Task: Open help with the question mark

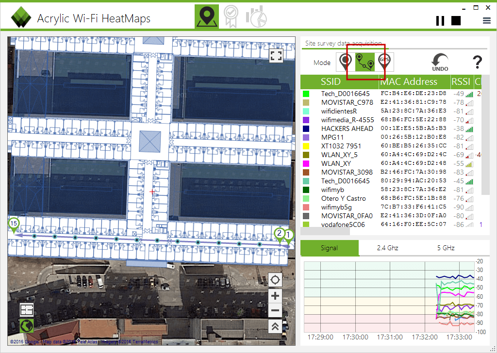Action: click(x=477, y=62)
